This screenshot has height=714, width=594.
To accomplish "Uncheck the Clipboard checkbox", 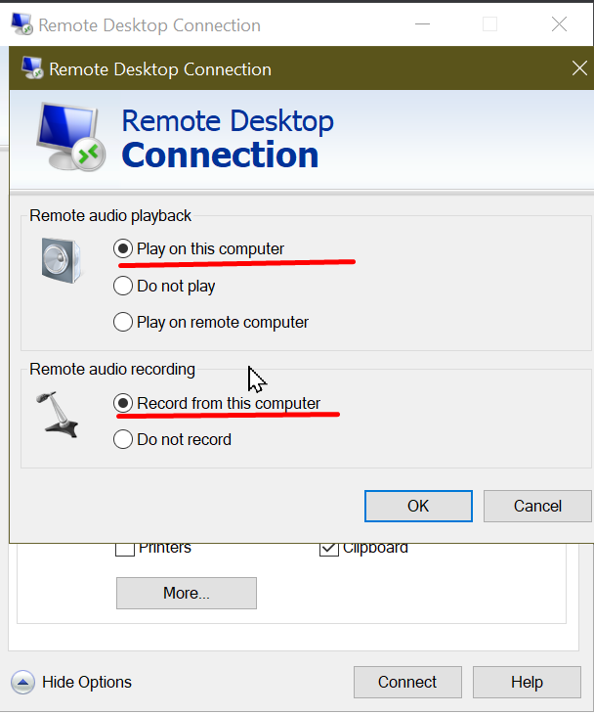I will tap(329, 549).
